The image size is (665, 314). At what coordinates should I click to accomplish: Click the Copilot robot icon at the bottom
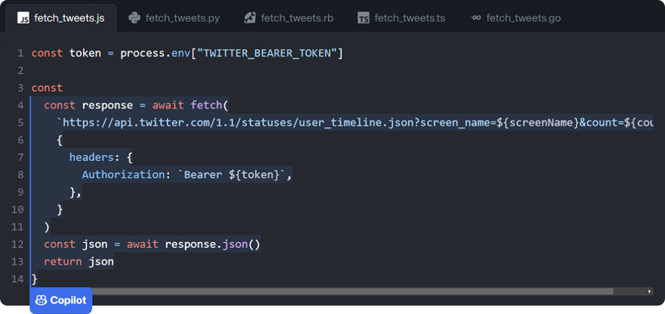[41, 300]
